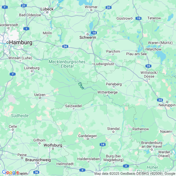The height and width of the screenshot is (176, 176).
Task: Click the A36 highway shield near Braunschweig
Action: pos(36,172)
